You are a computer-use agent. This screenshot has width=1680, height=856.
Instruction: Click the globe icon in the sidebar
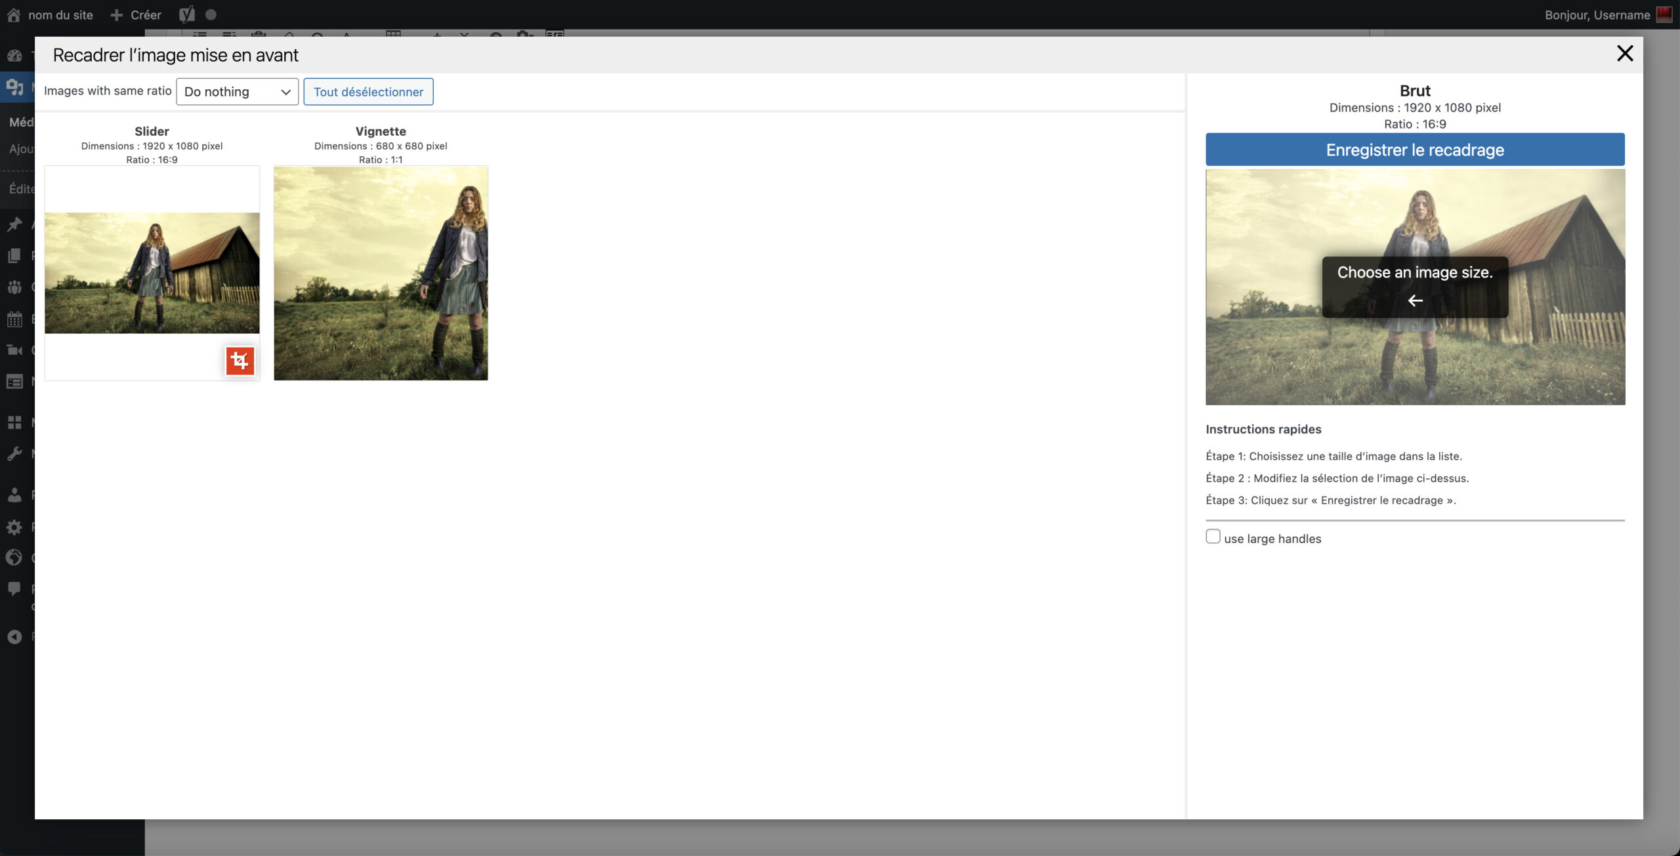click(14, 558)
